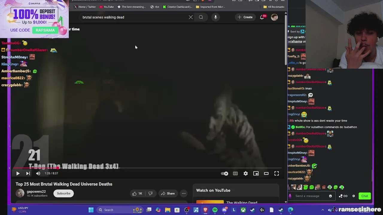Open YouTube notifications bell
Image resolution: width=383 pixels, height=215 pixels.
pos(262,17)
